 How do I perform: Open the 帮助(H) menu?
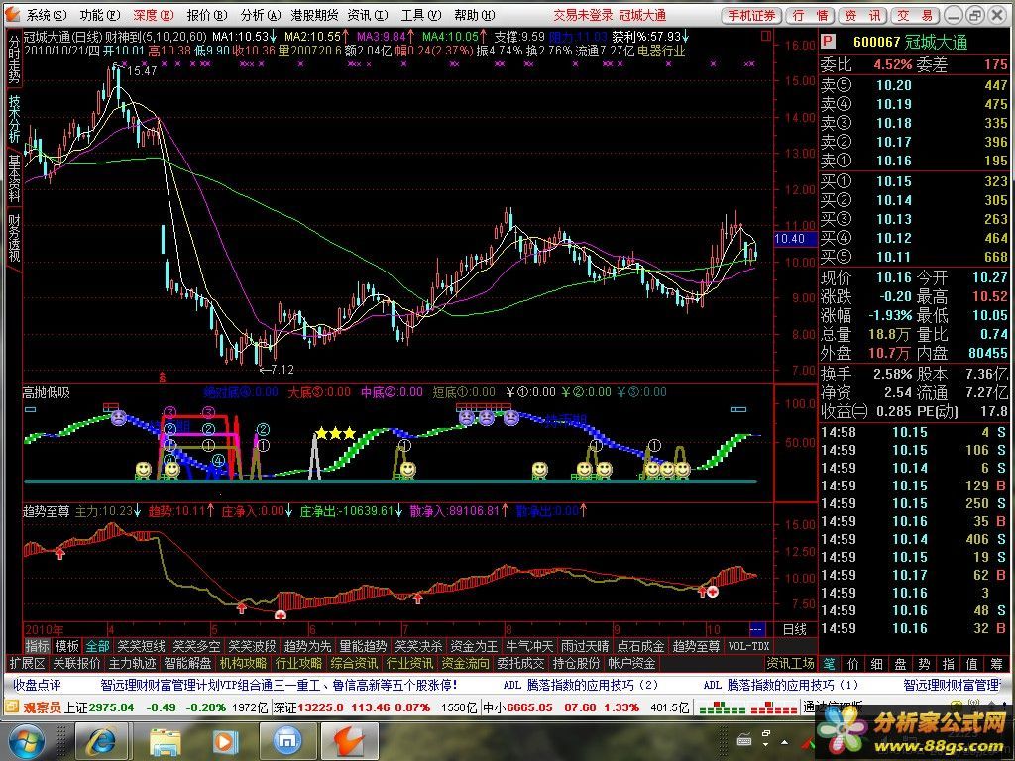pyautogui.click(x=475, y=14)
